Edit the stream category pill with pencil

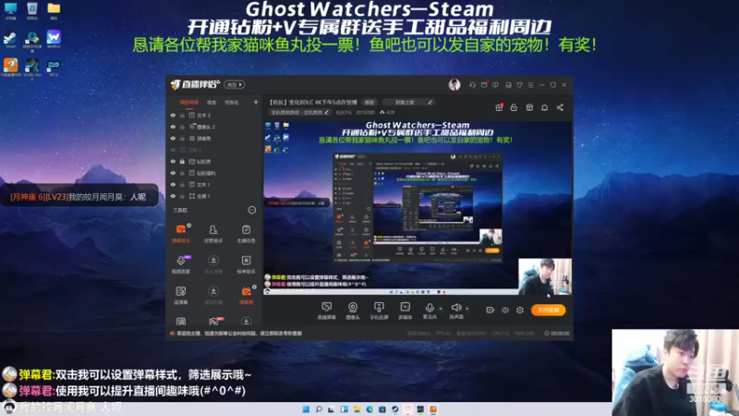click(x=407, y=103)
